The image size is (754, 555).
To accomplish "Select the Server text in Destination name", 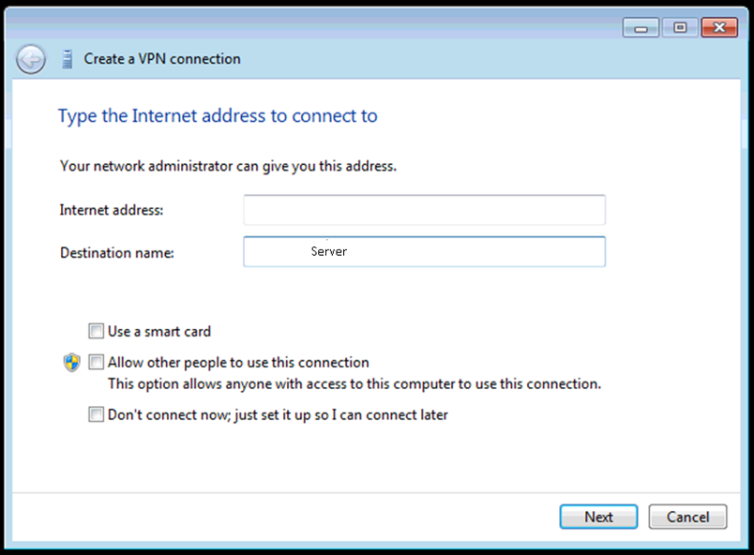I will (329, 251).
